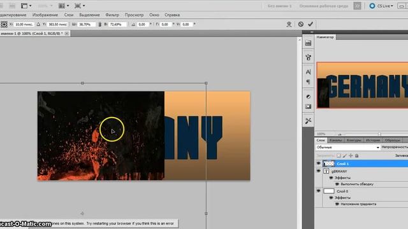Switch to the Образцы tab
The image size is (408, 229).
pyautogui.click(x=393, y=140)
